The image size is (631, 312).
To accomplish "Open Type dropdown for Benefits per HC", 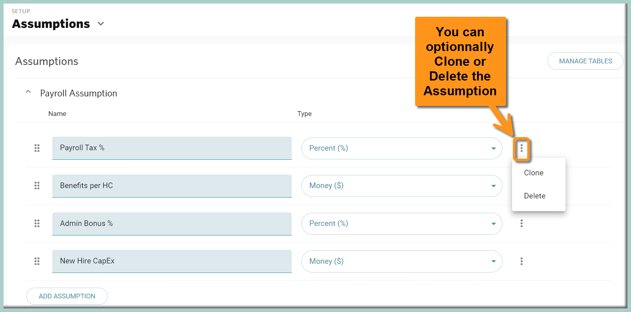I will tap(402, 186).
